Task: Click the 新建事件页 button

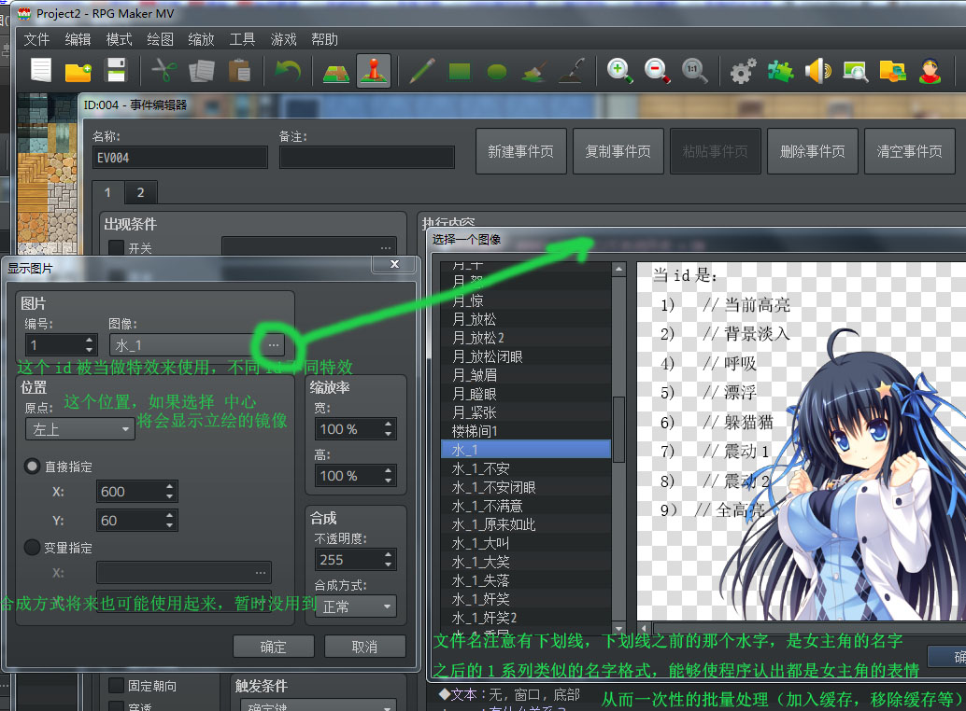Action: pos(520,151)
